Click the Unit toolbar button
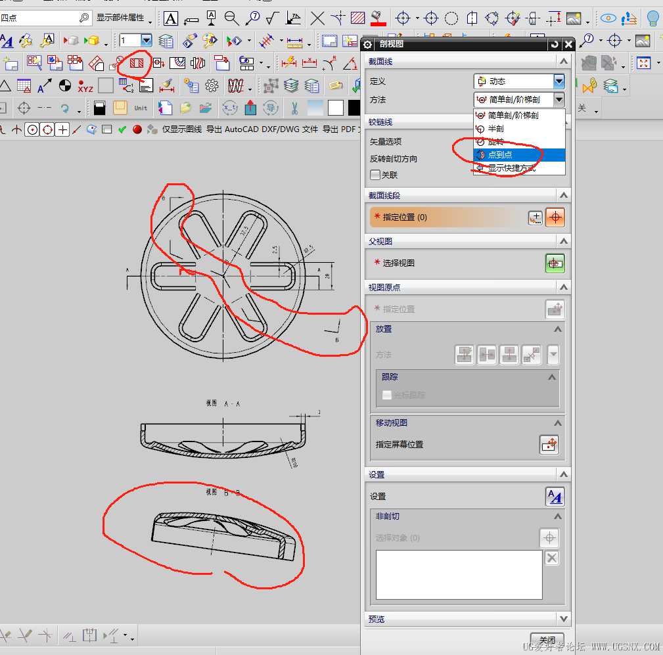 141,108
